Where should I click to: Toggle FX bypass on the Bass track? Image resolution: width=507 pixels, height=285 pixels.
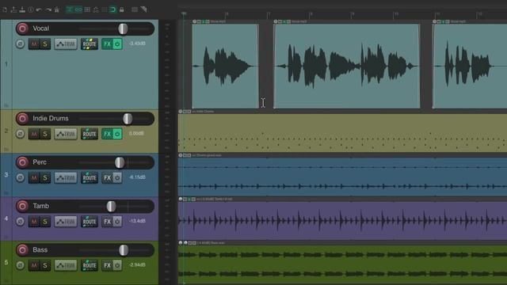click(117, 265)
